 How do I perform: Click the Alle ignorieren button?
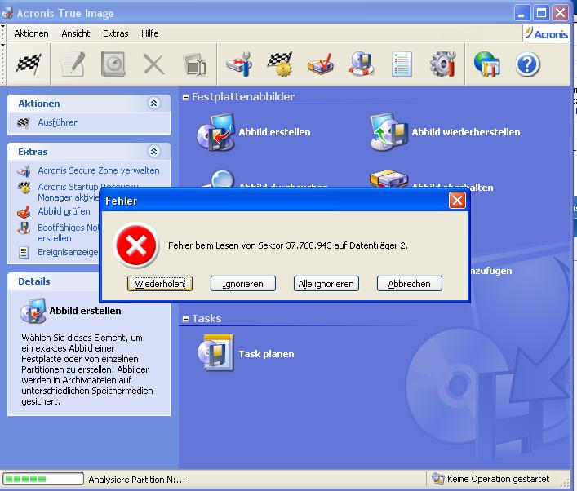point(326,284)
